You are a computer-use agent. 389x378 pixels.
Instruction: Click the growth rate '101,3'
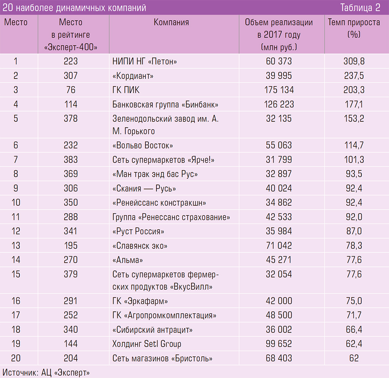point(354,160)
